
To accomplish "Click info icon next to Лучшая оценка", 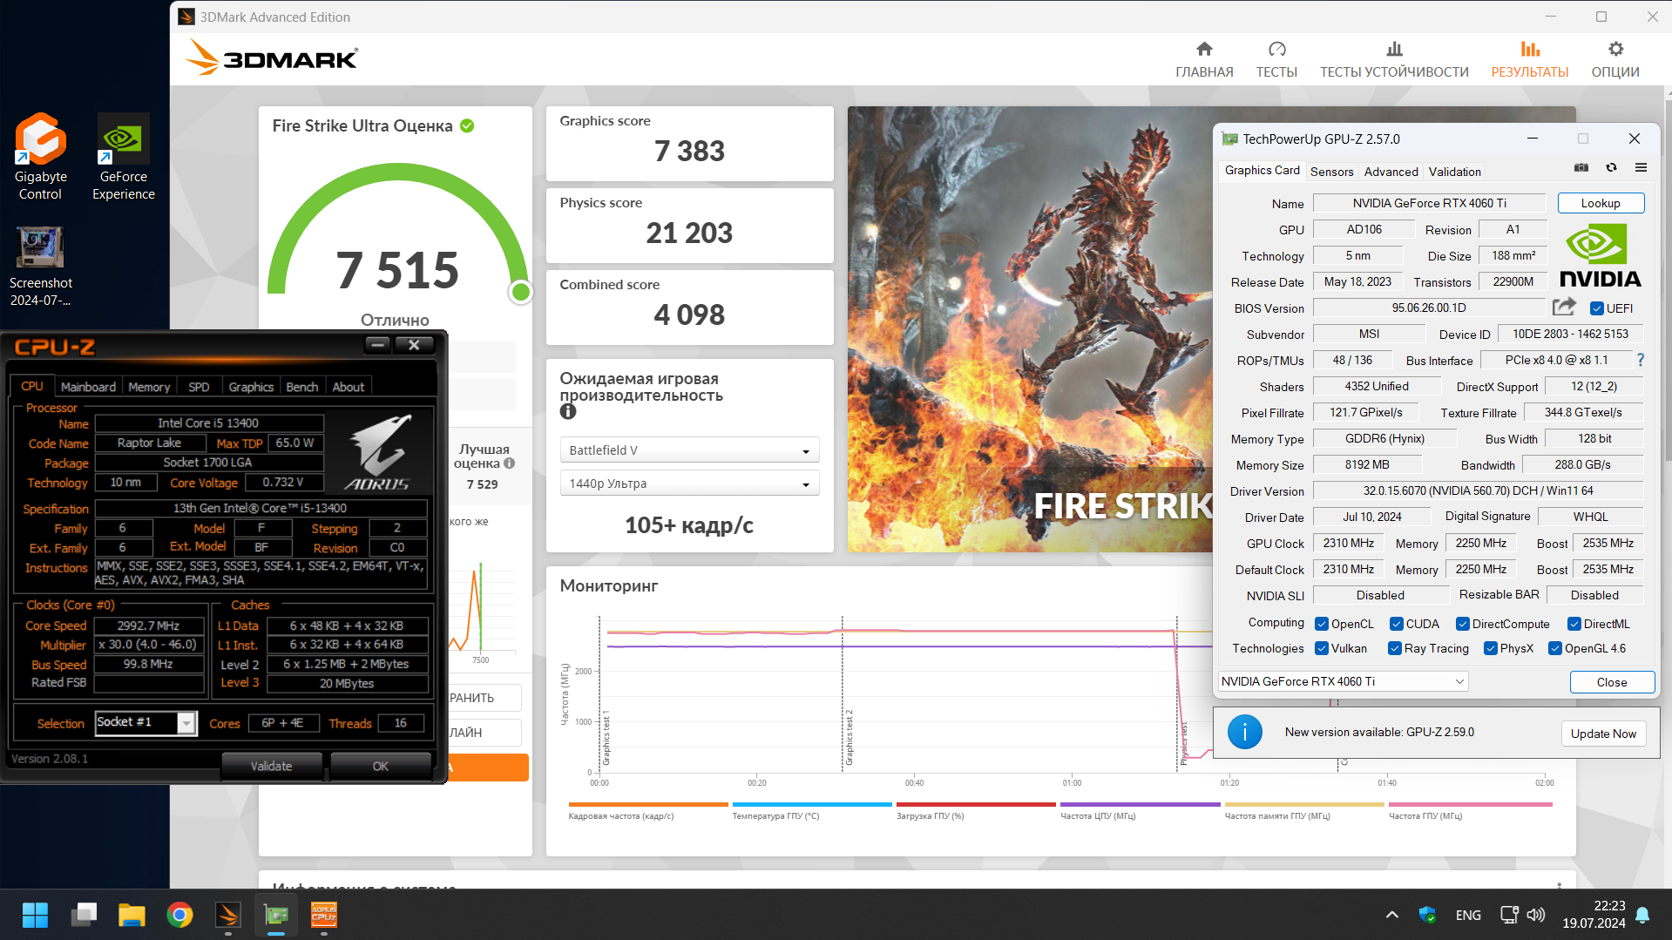I will (x=510, y=463).
